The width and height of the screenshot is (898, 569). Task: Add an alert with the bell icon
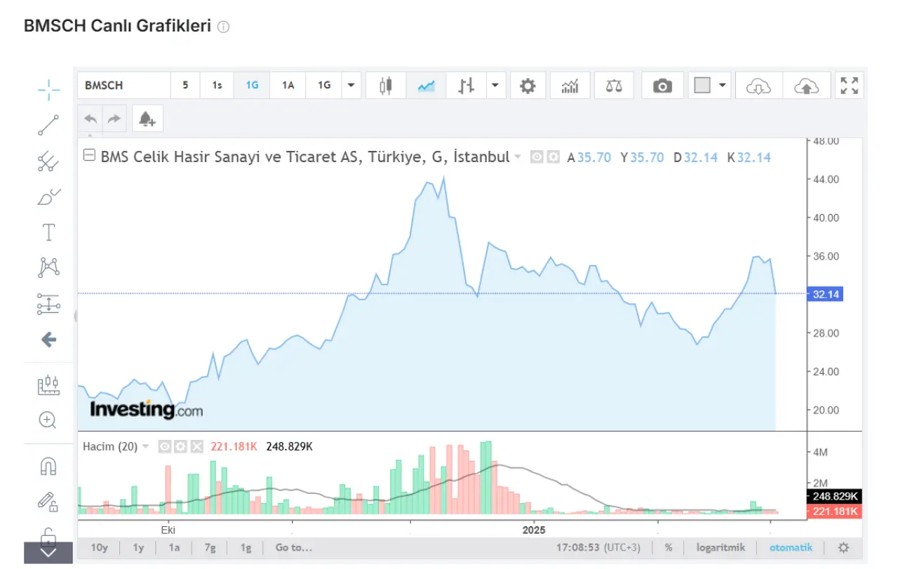(147, 119)
